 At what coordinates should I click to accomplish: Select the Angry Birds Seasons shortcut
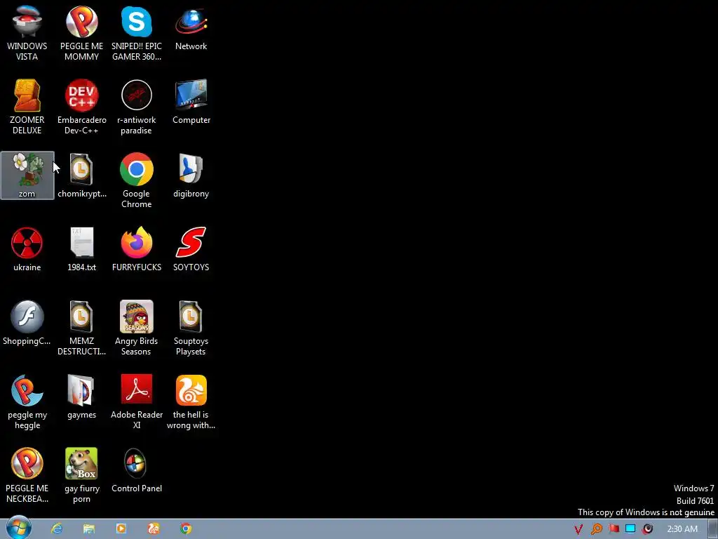pyautogui.click(x=137, y=328)
